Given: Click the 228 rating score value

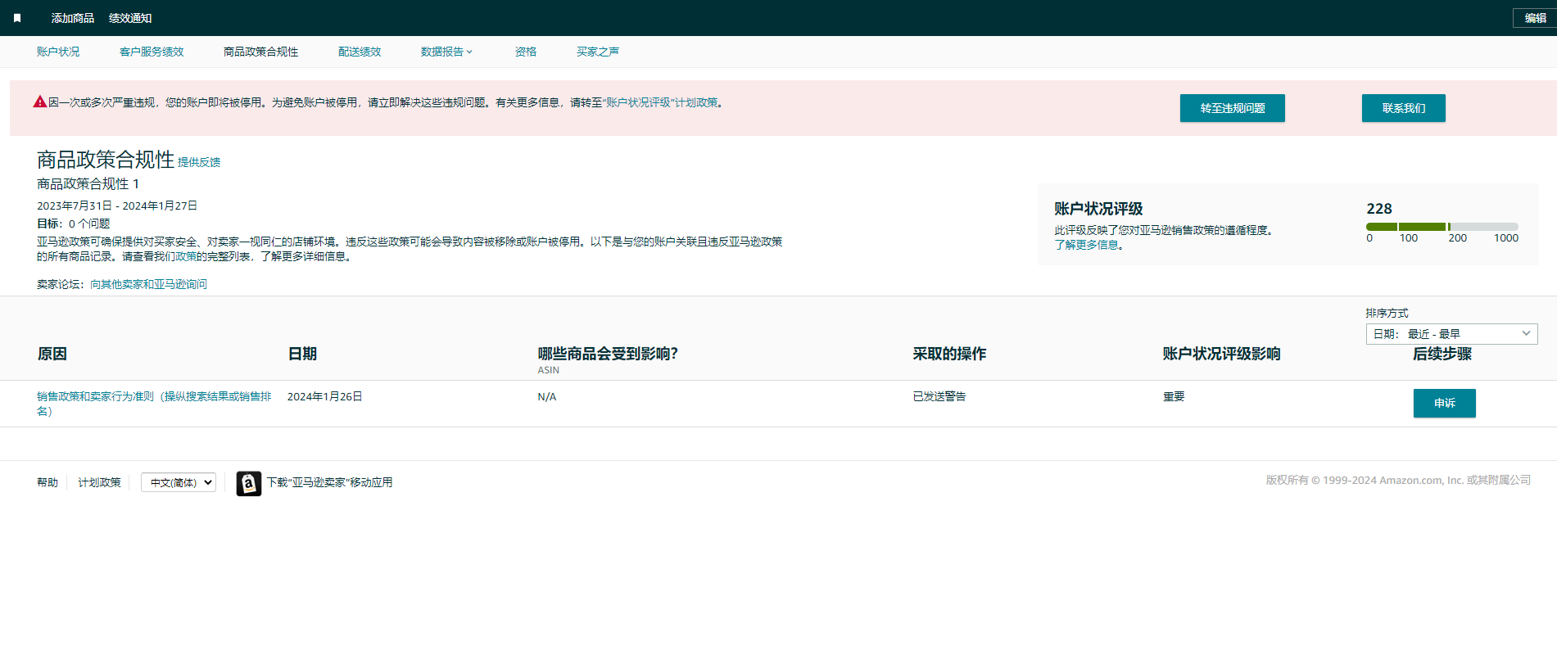Looking at the screenshot, I should (1379, 209).
